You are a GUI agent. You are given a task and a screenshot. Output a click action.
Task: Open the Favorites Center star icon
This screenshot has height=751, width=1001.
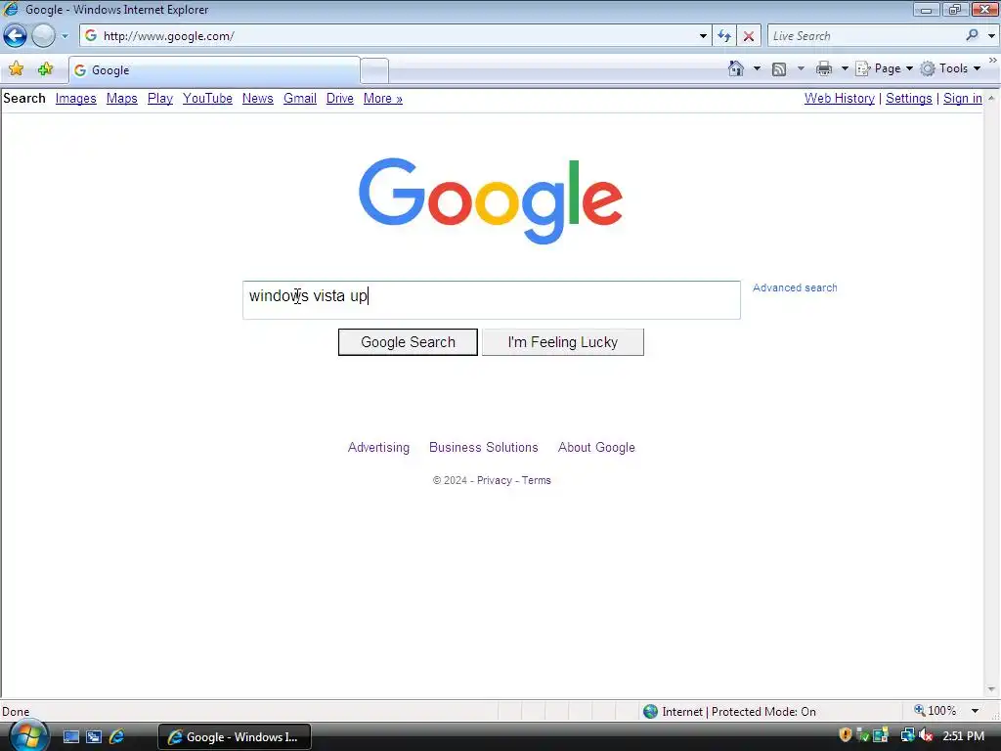coord(16,69)
